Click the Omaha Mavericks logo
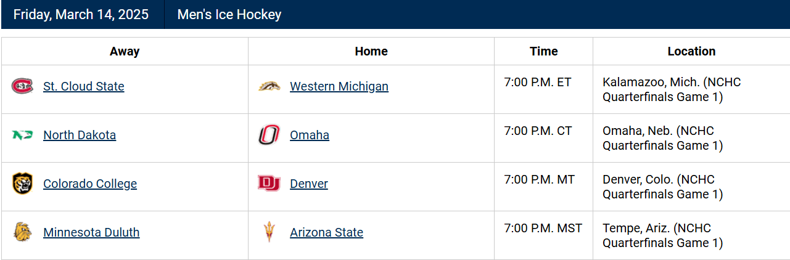Screen dimensions: 790x260 pos(269,135)
